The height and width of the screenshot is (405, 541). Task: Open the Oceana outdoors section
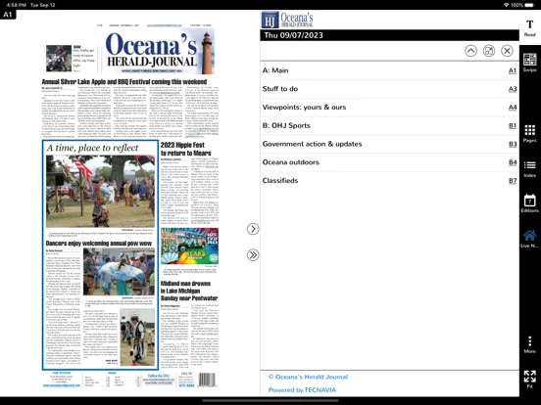(x=389, y=162)
